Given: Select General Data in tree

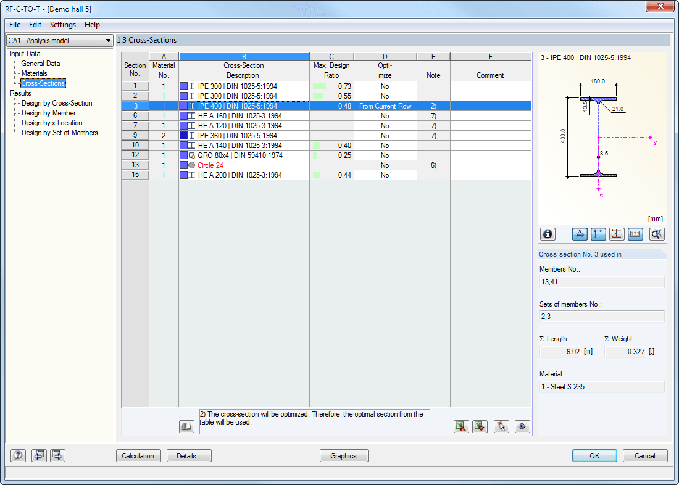Looking at the screenshot, I should (x=41, y=64).
